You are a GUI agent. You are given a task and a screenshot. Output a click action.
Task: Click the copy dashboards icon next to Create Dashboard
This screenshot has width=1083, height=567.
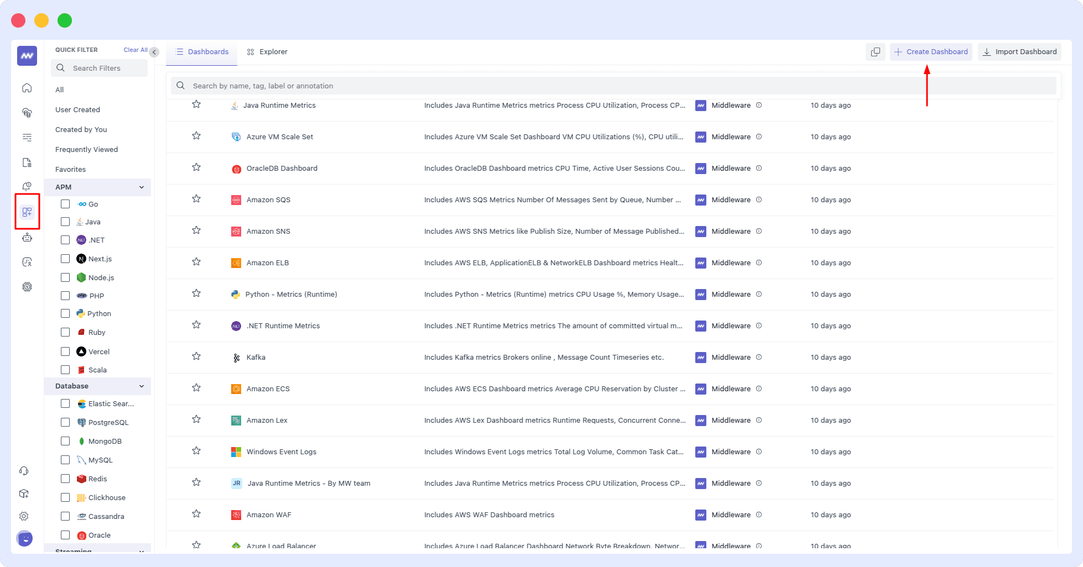click(x=876, y=51)
